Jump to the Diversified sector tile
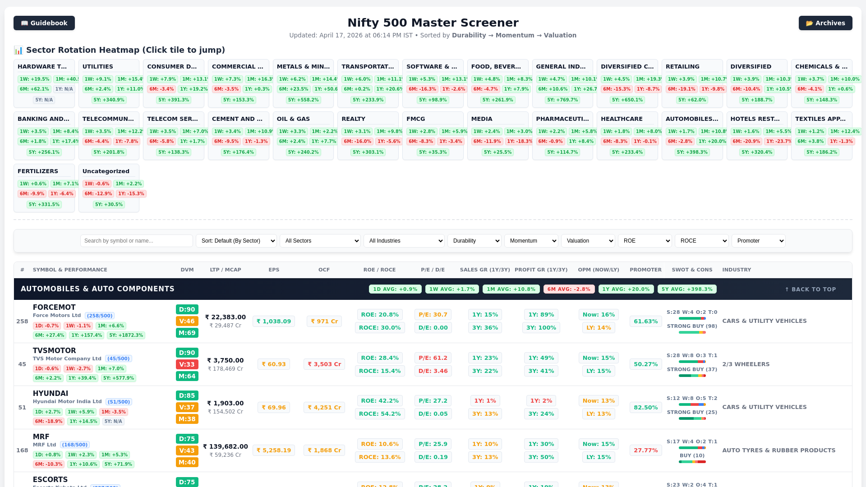Viewport: 866px width, 487px height. click(x=757, y=83)
